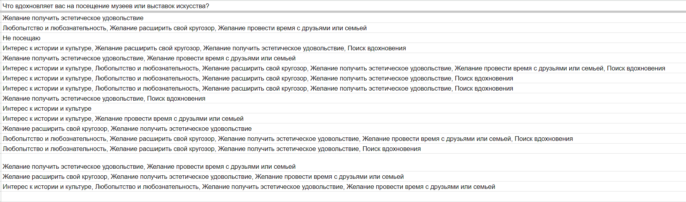Click the blank cell below the last answer
Viewport: 686px width, 202px height.
(343, 197)
